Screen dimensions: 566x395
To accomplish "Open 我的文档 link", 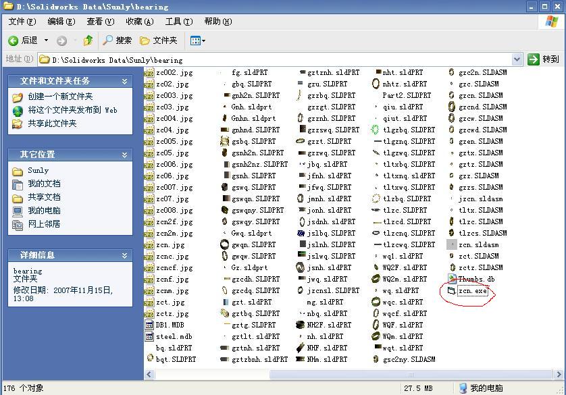I will click(x=44, y=184).
